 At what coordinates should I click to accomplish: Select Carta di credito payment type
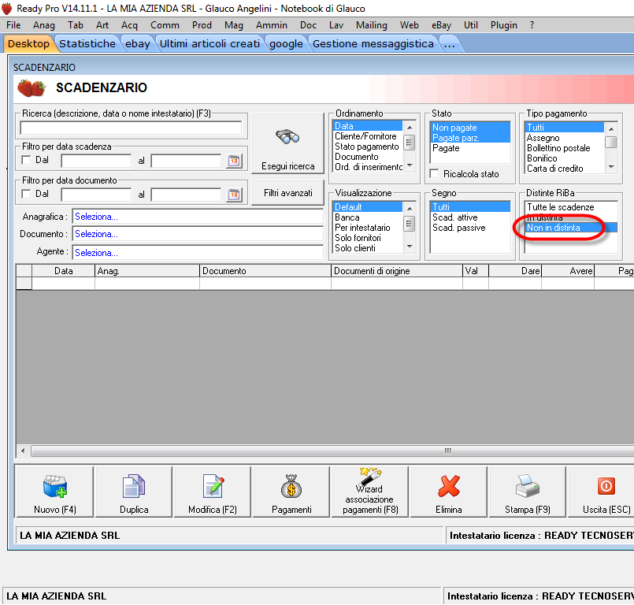(564, 169)
